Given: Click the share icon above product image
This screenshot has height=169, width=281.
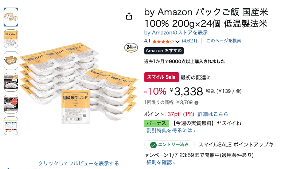Looking at the screenshot, I should (129, 16).
